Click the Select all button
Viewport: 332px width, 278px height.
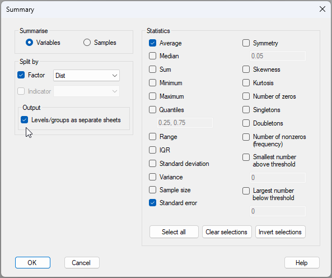[x=174, y=232]
